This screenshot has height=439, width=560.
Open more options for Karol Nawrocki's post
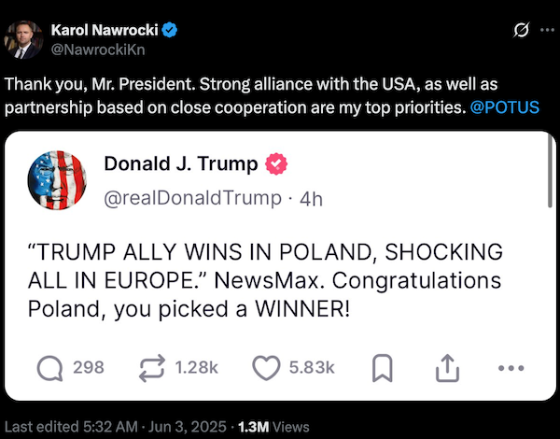547,31
